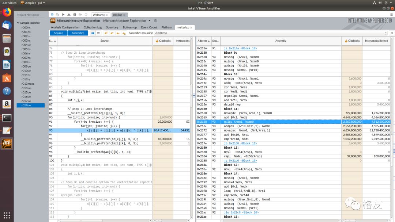This screenshot has width=395, height=222.
Task: Open help for Microarchitecture Exploration viewpoint
Action: click(x=155, y=20)
